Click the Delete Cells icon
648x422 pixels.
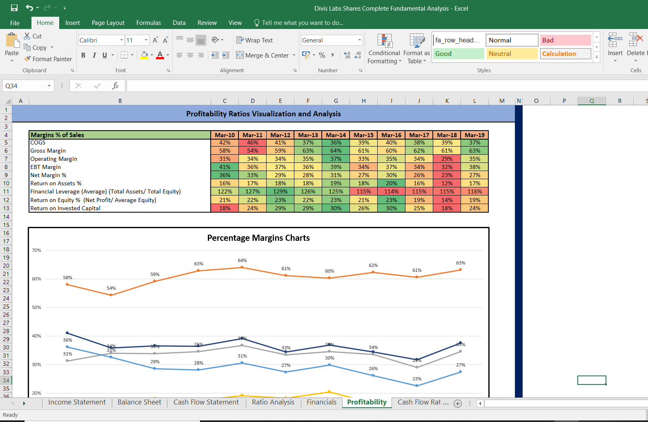tap(636, 40)
